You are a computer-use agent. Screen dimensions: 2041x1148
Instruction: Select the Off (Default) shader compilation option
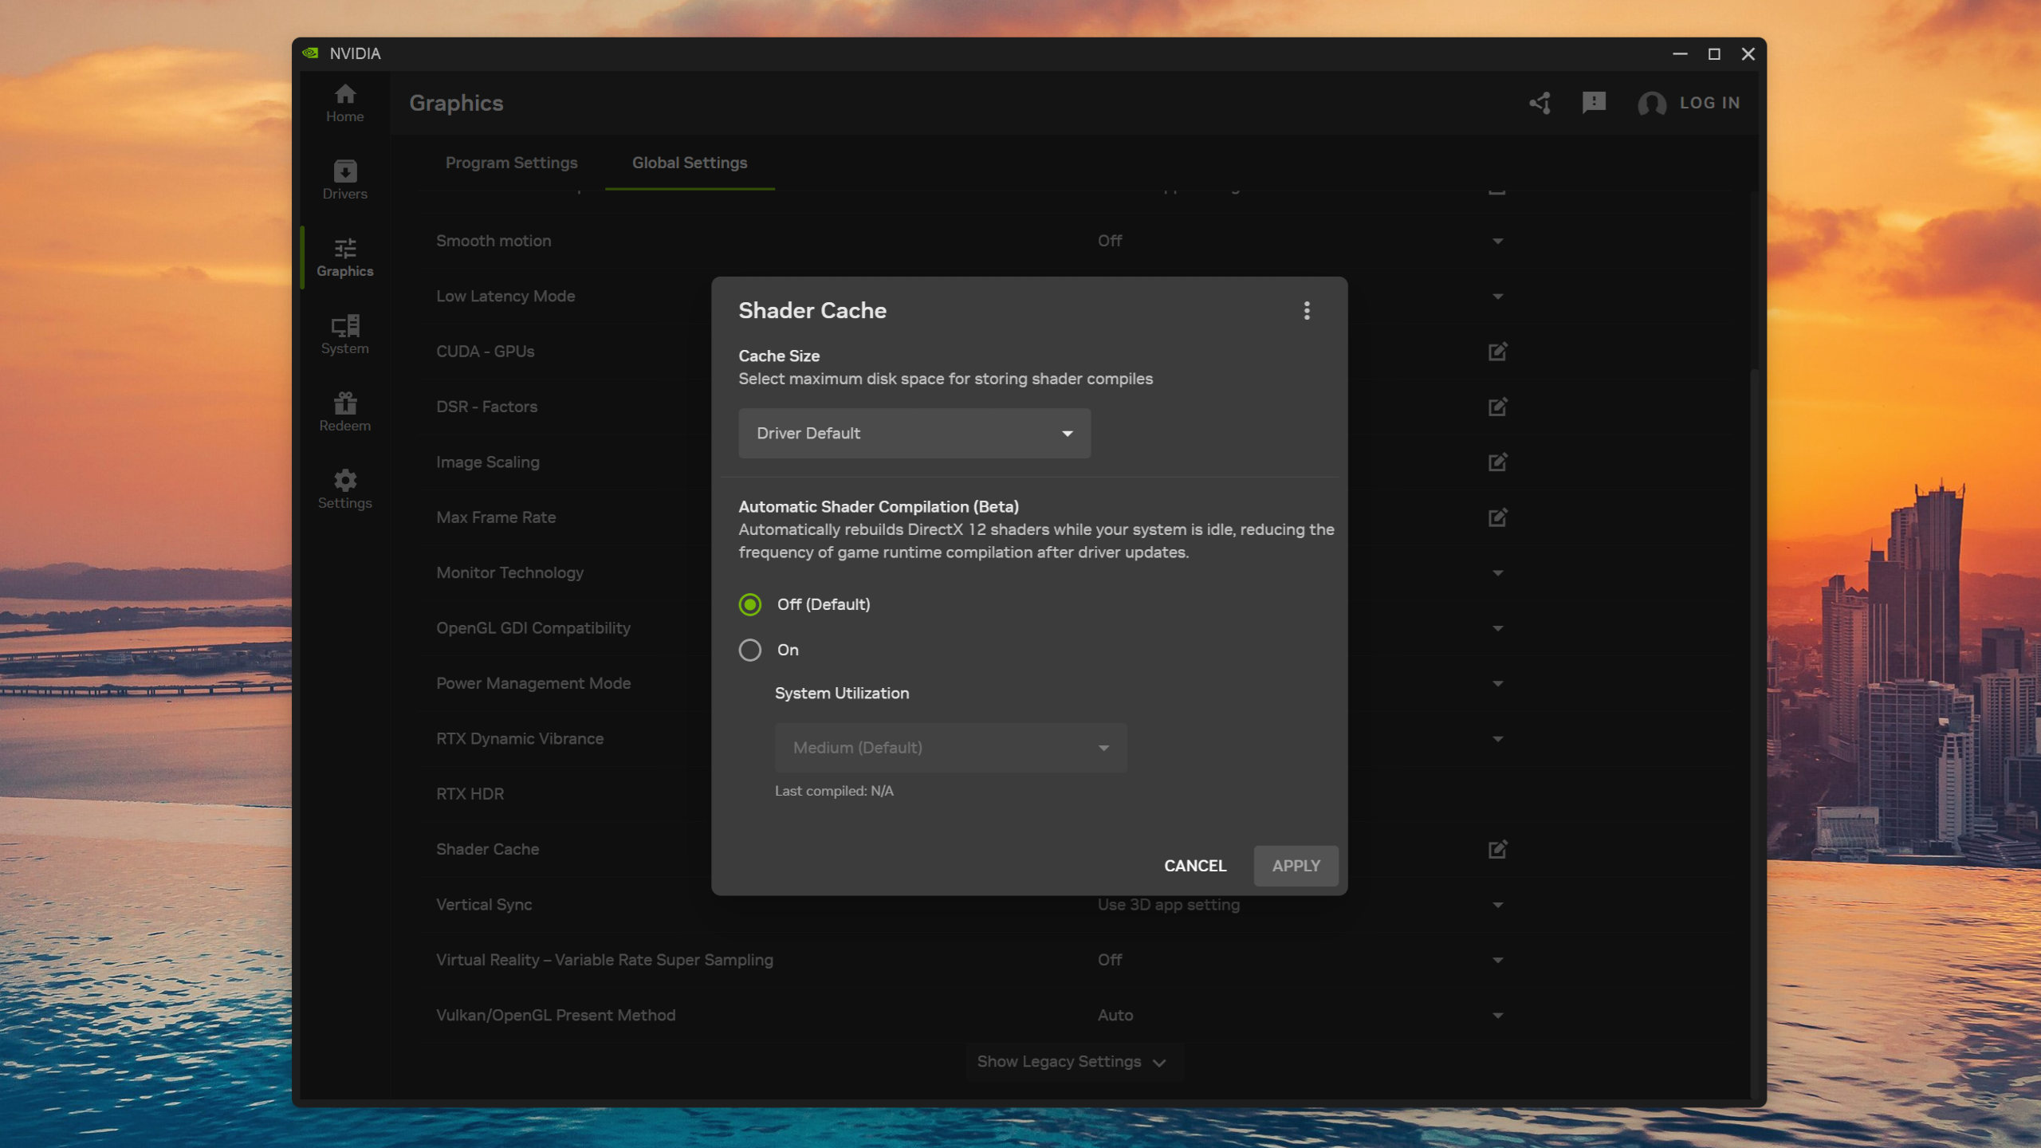pos(750,604)
